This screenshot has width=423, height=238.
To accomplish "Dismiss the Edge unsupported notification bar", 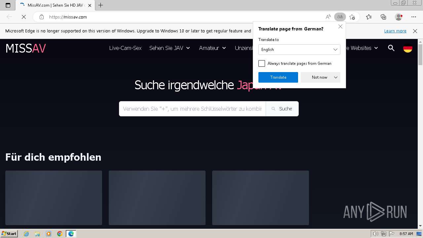I will (x=415, y=31).
